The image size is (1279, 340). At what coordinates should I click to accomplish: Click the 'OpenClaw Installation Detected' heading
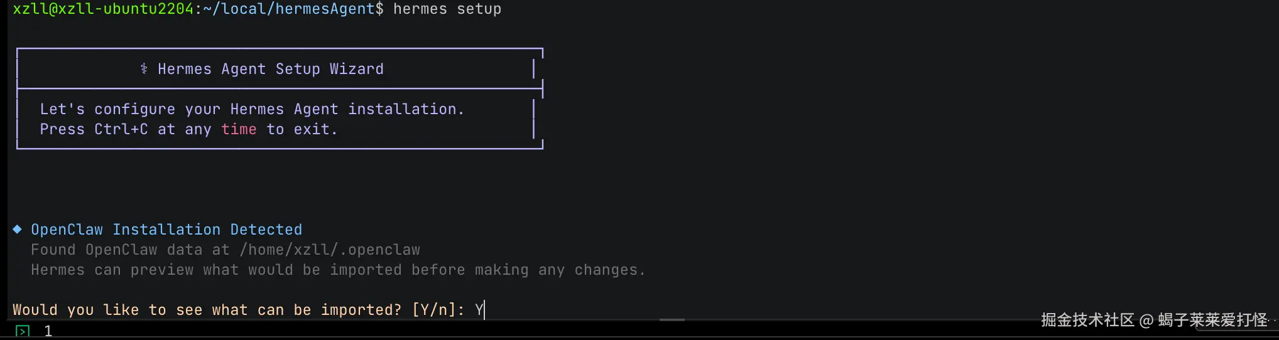(166, 230)
